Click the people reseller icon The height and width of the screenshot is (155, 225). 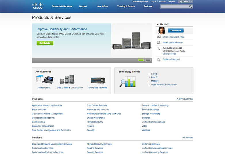tap(159, 43)
